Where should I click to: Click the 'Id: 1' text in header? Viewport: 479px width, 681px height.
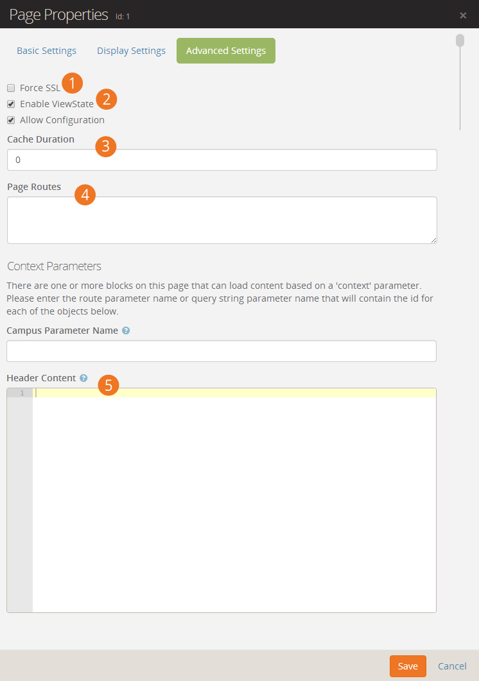pyautogui.click(x=123, y=17)
